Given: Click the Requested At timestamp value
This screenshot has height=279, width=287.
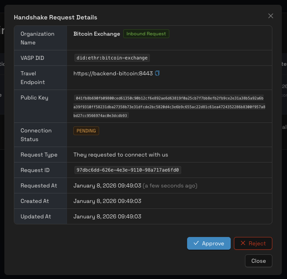Looking at the screenshot, I should click(107, 185).
